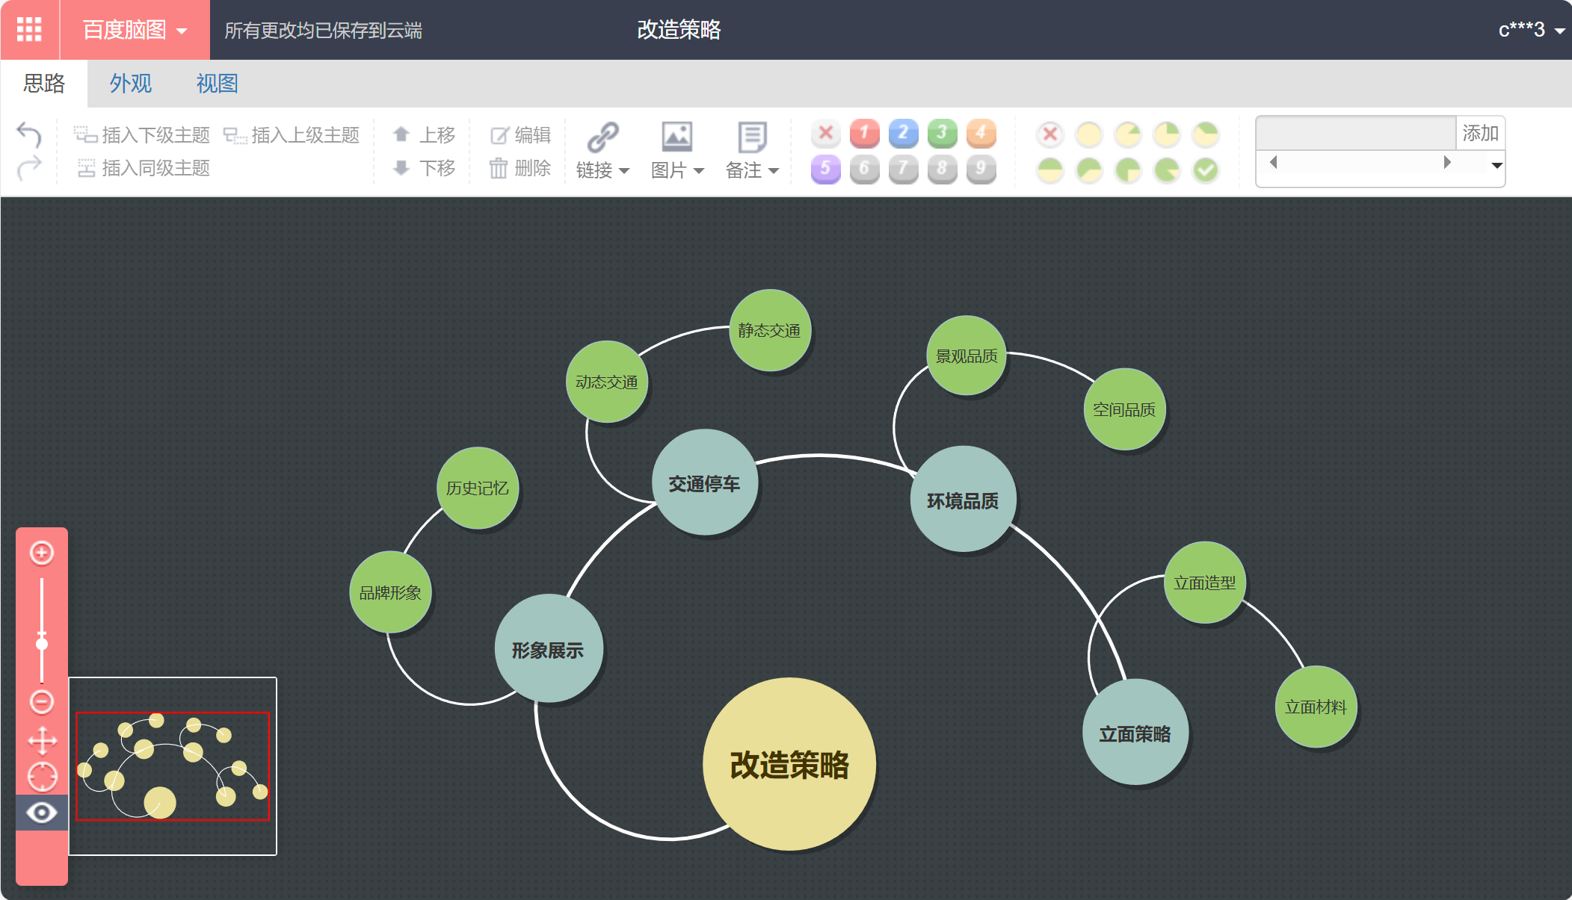Click the 添加 add button
The width and height of the screenshot is (1572, 900).
pyautogui.click(x=1481, y=132)
